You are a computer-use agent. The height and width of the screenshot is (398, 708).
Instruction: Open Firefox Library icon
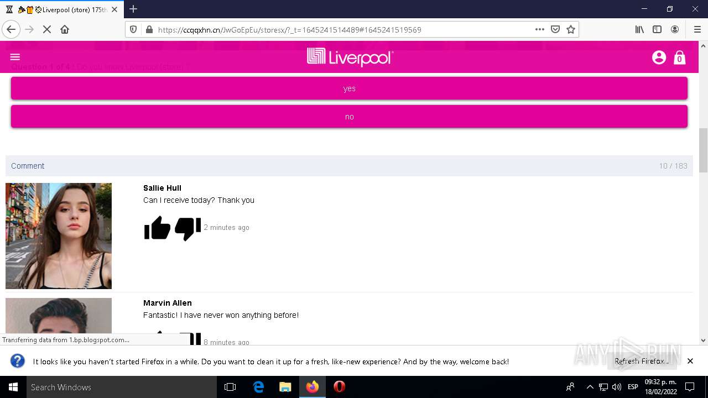(x=639, y=29)
